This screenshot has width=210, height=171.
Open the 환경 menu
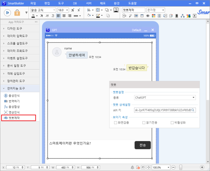tap(117, 3)
